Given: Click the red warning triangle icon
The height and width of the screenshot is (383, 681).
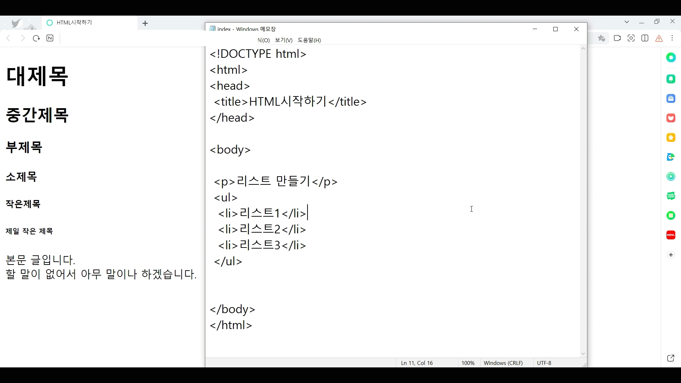Looking at the screenshot, I should tap(659, 39).
